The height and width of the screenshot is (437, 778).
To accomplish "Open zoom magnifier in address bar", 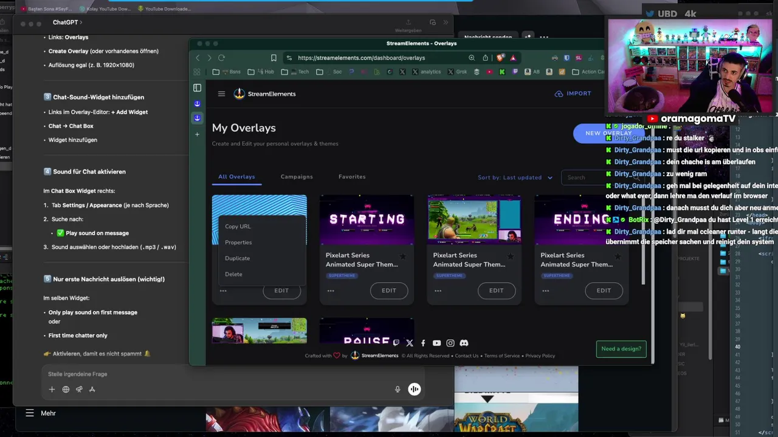I will [x=472, y=58].
